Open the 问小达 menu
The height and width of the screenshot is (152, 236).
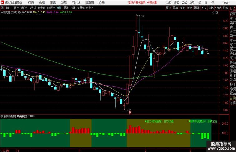pos(76,2)
